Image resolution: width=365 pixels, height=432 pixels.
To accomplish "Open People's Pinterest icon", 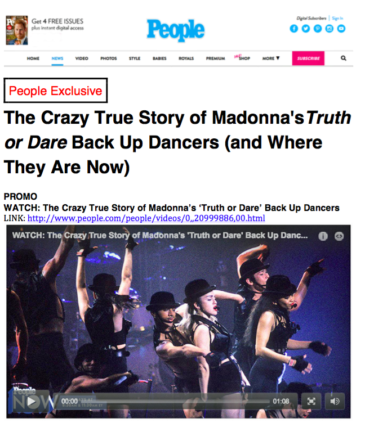I will [x=317, y=28].
